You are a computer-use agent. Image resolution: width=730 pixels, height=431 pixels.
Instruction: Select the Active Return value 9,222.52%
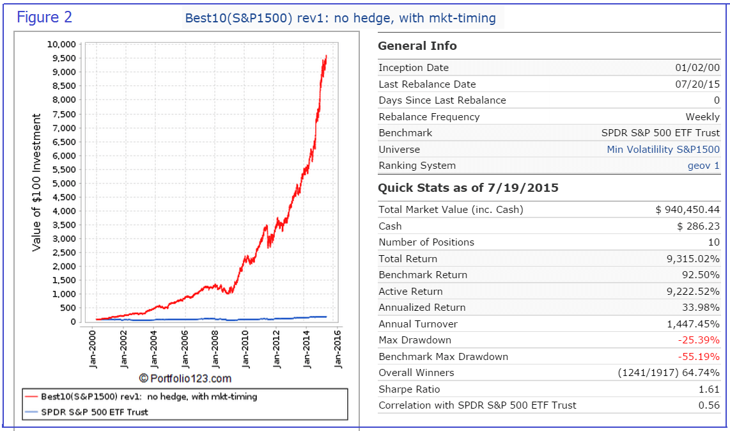pos(693,292)
